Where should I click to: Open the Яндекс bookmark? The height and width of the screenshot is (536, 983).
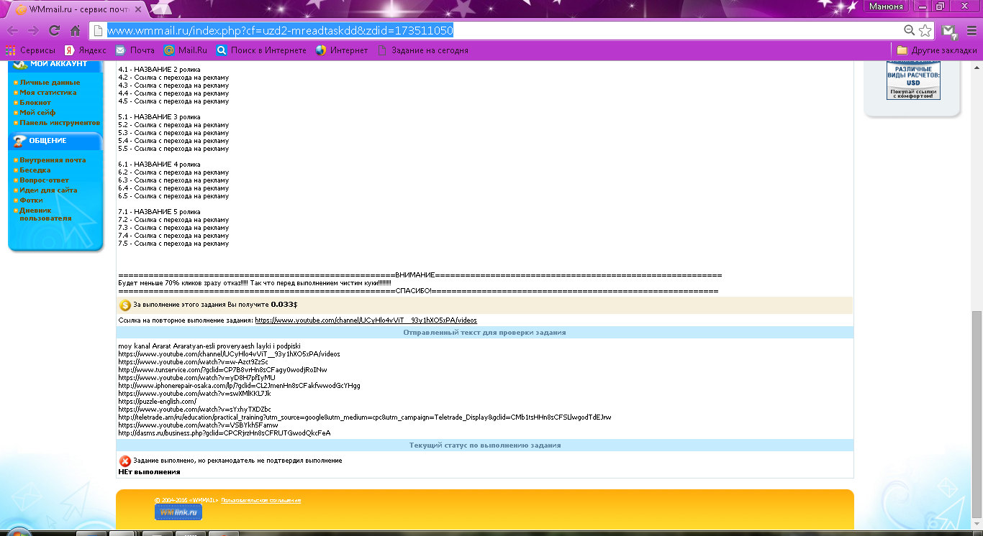tap(86, 50)
